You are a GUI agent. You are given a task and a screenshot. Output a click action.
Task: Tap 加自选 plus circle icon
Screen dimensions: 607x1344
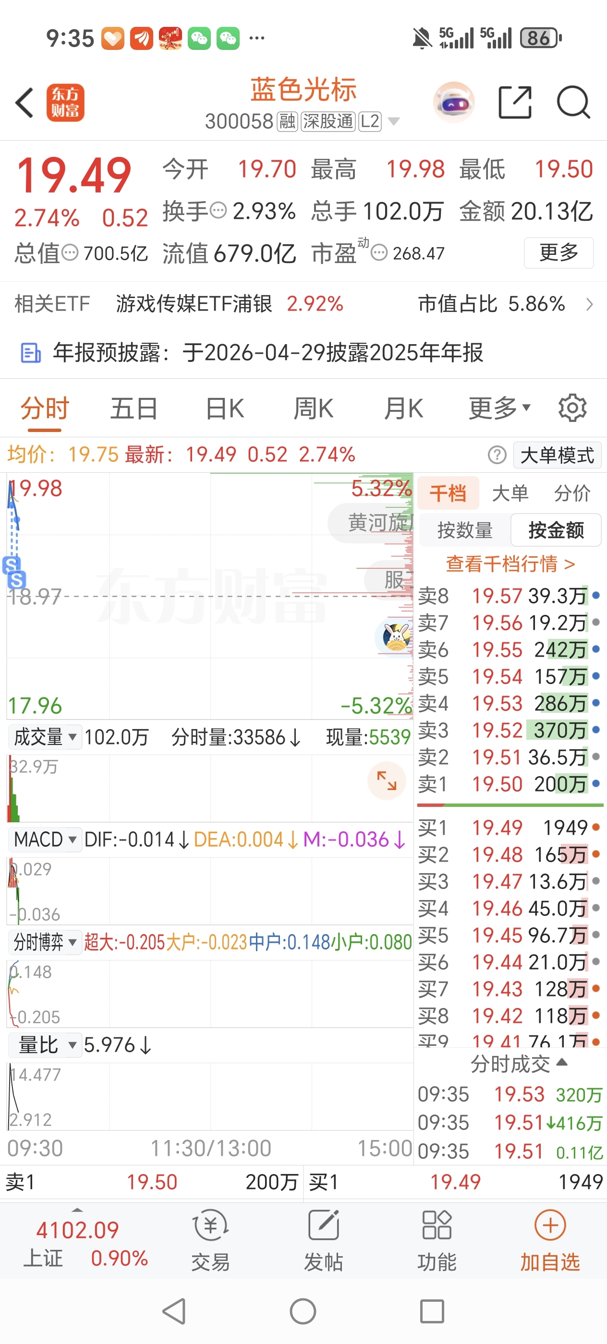coord(550,1225)
